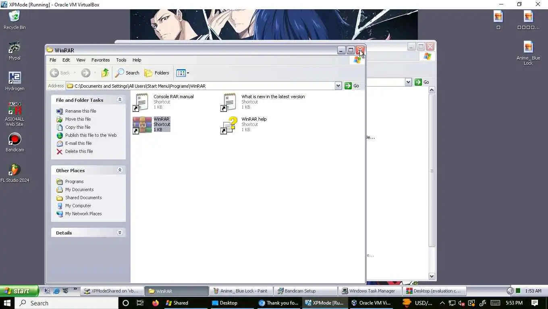Open the Recycle Bin desktop icon
The image size is (548, 309).
pos(15,20)
